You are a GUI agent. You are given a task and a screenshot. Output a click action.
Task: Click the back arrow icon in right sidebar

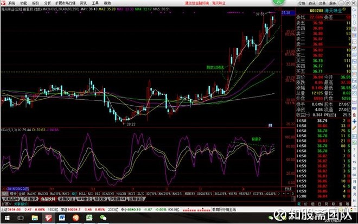(x=354, y=10)
